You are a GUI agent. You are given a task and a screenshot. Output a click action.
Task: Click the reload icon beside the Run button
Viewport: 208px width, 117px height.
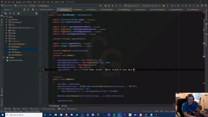(x=109, y=6)
